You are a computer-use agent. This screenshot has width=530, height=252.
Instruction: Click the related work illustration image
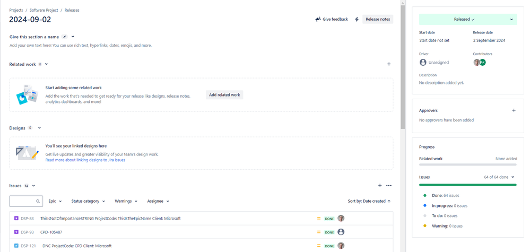point(27,94)
